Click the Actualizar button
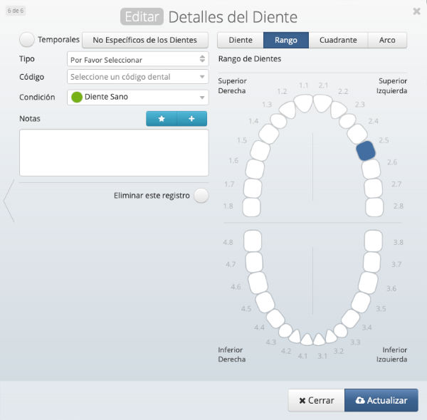 click(381, 400)
